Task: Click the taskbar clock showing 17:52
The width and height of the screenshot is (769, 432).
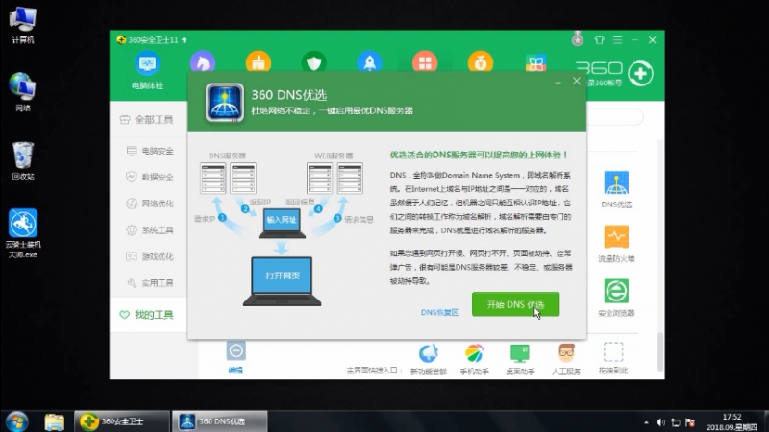Action: click(x=732, y=421)
